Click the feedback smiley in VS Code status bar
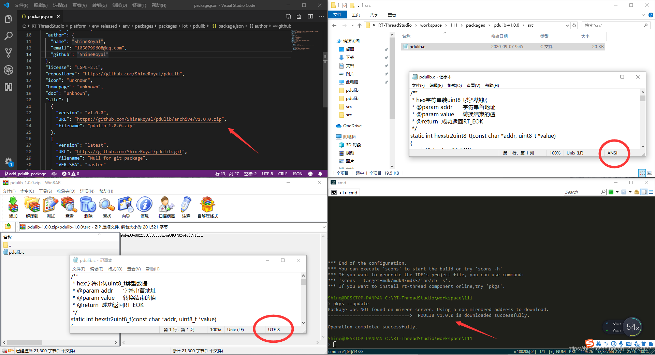The image size is (655, 355). (310, 174)
